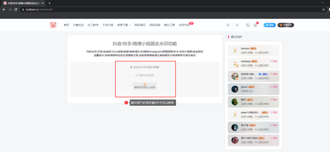This screenshot has height=152, width=330.
Task: Follow user redstop via 关注
Action: (x=274, y=61)
